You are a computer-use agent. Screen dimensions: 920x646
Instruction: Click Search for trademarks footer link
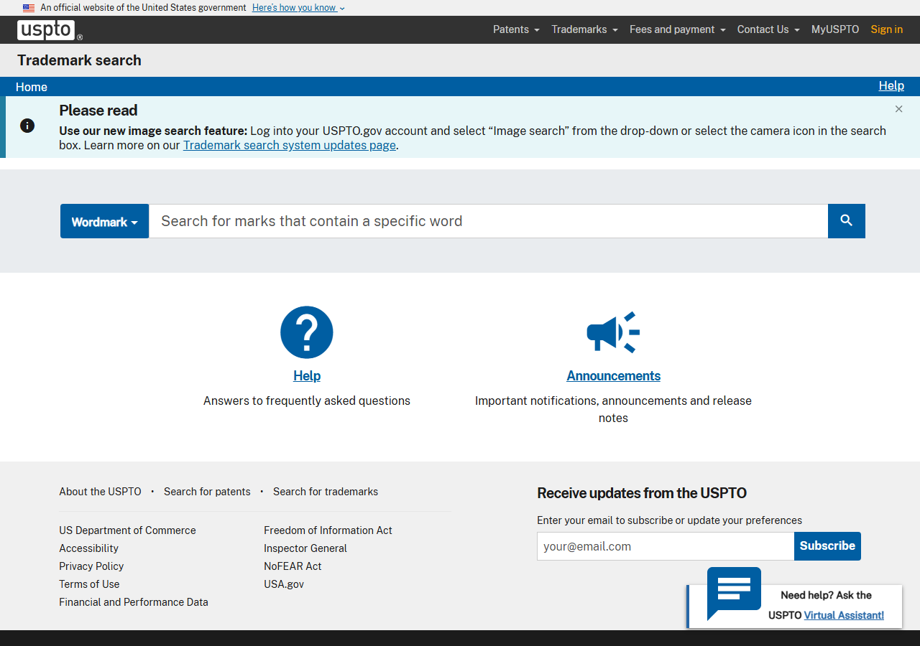click(x=326, y=492)
